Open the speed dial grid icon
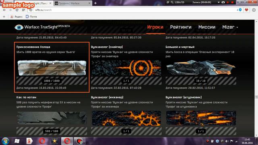Image resolution: width=258 pixels, height=145 pixels. (23, 10)
